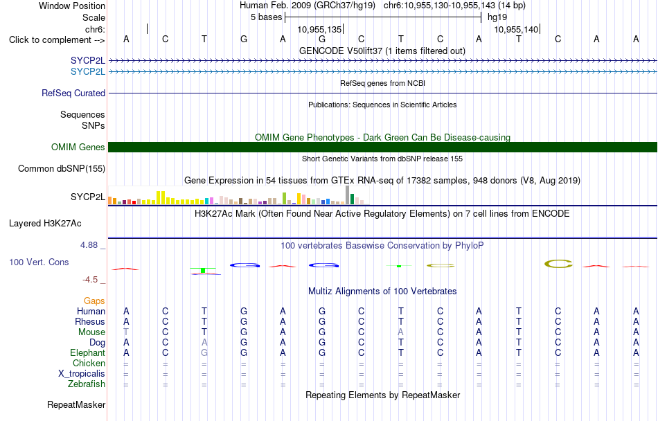Click the OMIM Gene Phenotypes track title

coord(382,138)
